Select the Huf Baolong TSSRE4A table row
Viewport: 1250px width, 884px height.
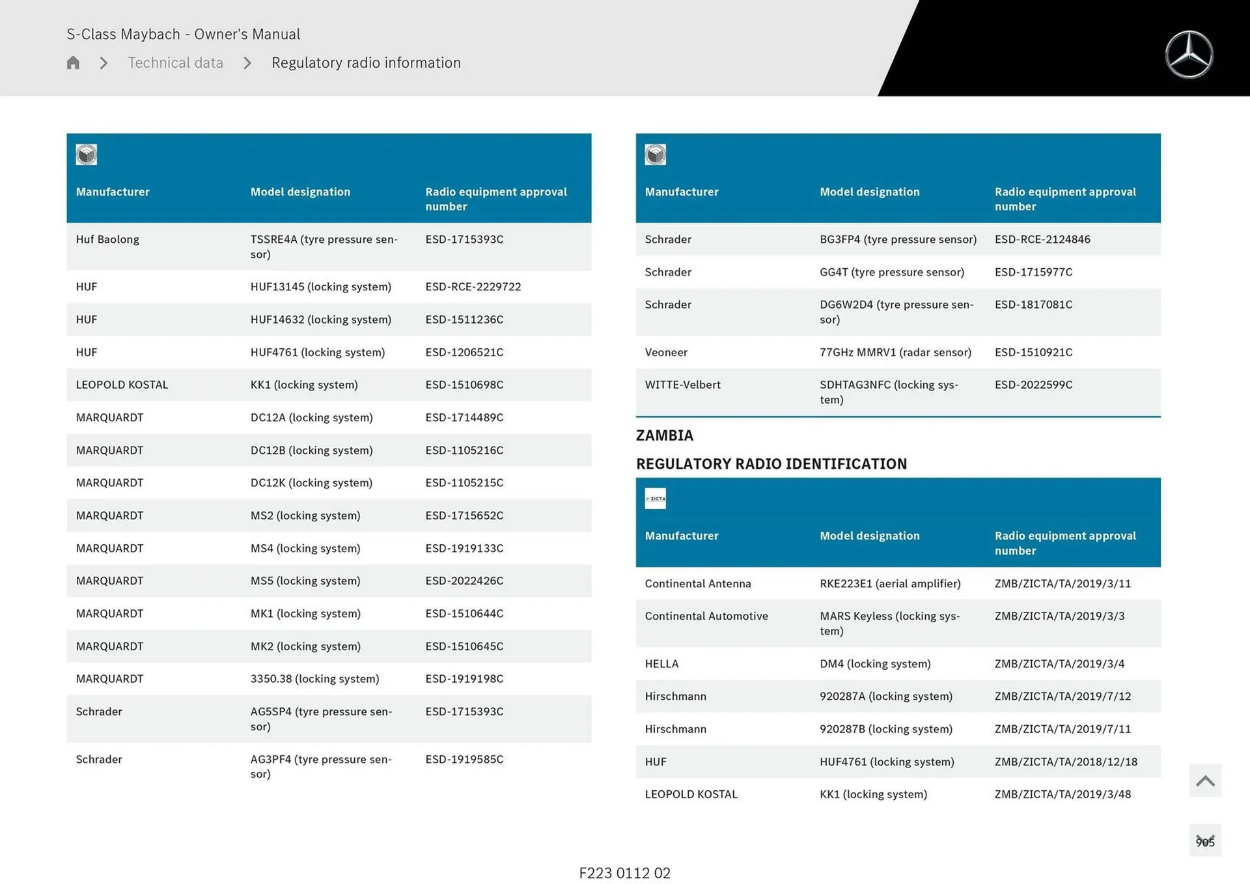(x=329, y=247)
